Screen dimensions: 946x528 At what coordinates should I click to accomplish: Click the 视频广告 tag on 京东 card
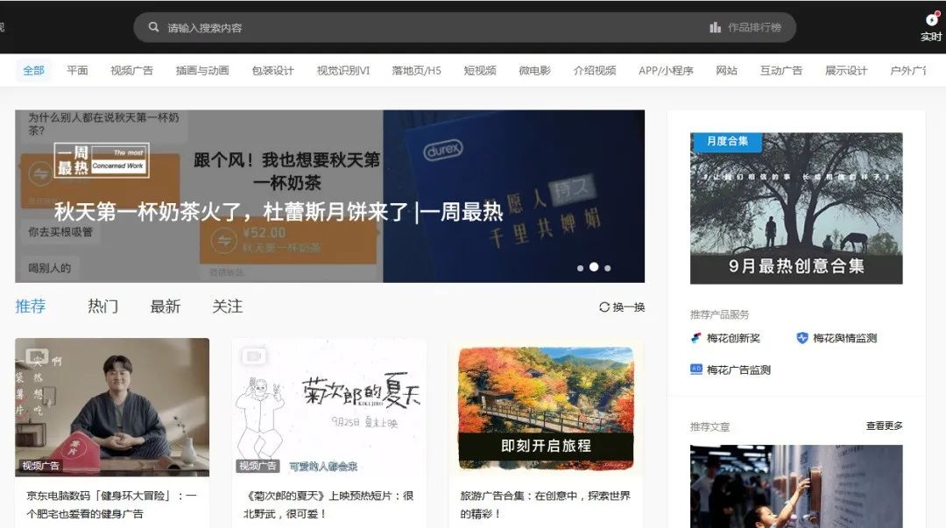(40, 466)
